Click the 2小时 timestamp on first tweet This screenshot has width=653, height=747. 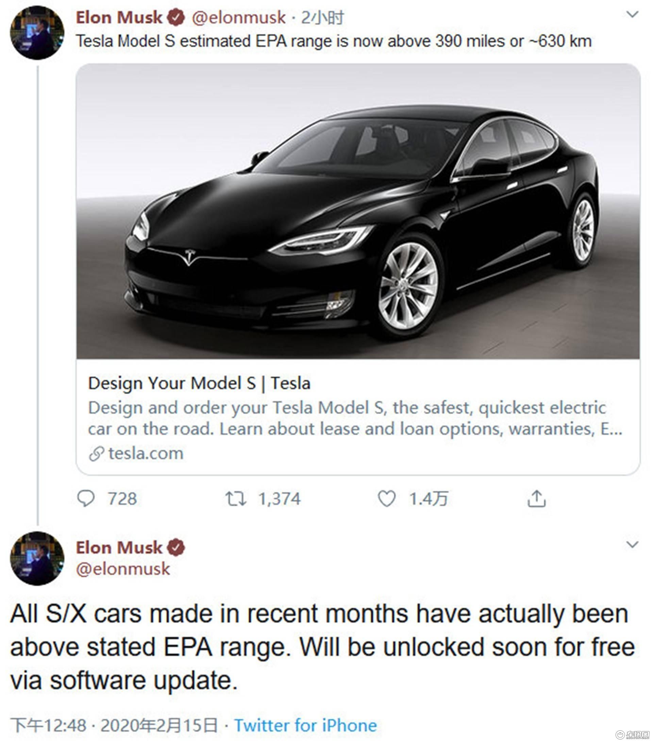tap(322, 17)
